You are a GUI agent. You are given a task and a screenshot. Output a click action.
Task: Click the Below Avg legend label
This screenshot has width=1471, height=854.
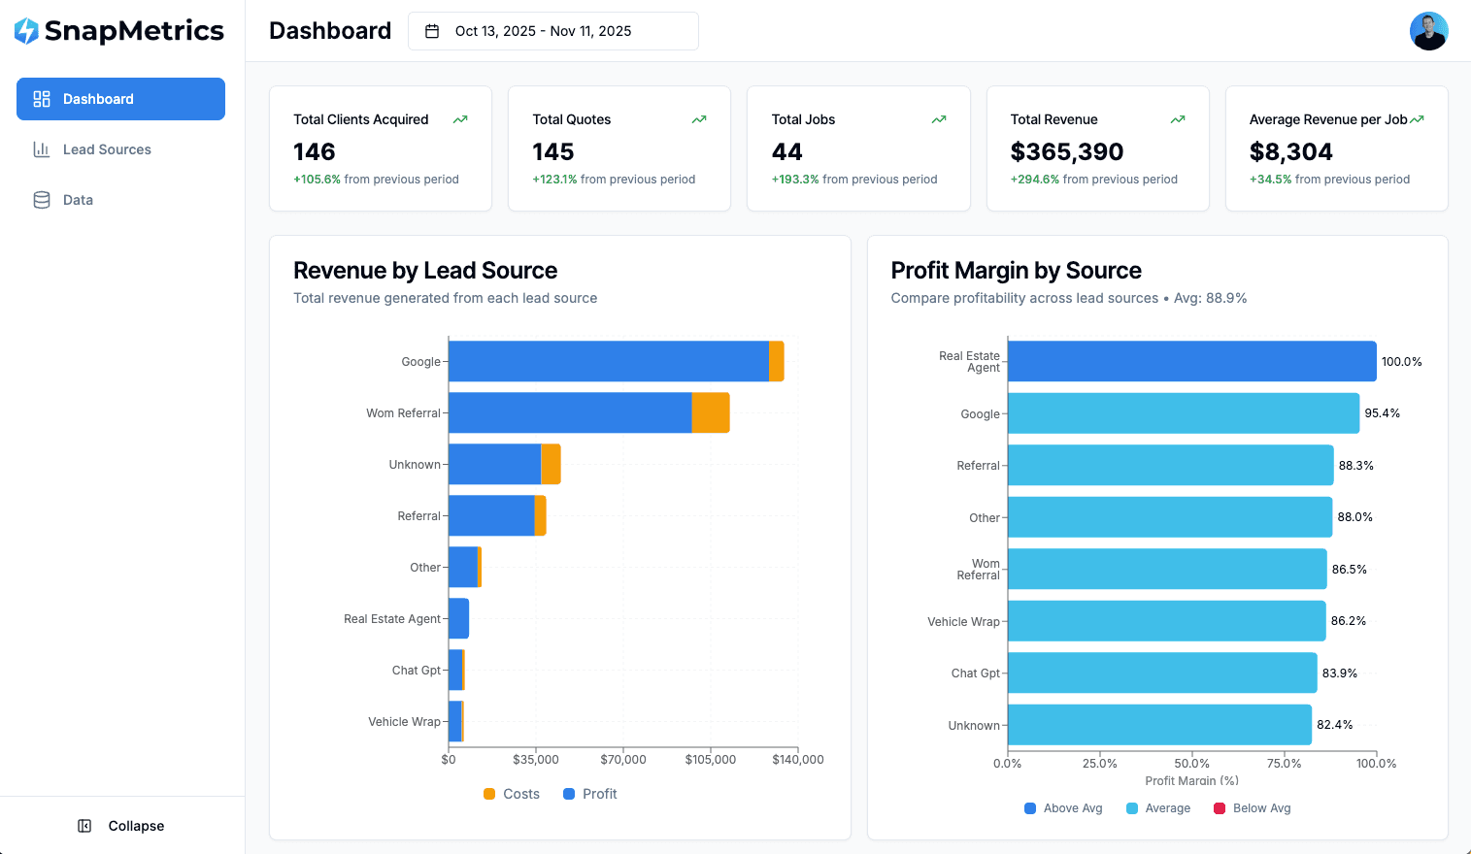1261,807
